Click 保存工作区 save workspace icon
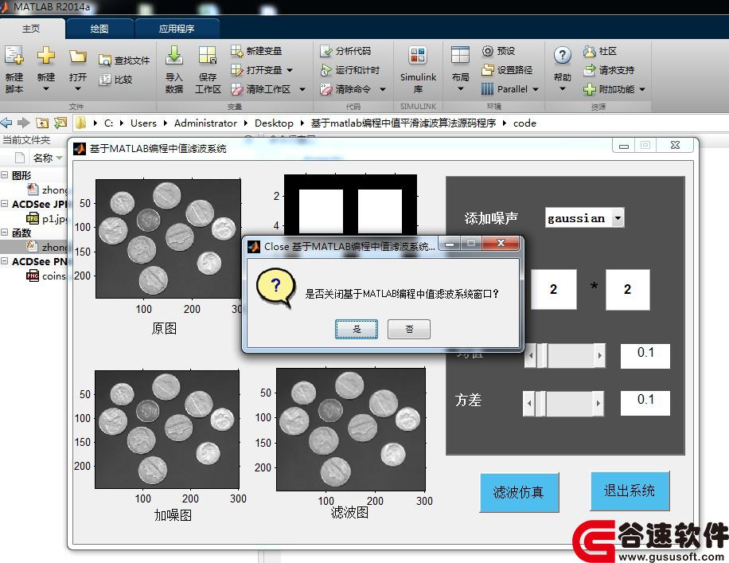 coord(208,56)
